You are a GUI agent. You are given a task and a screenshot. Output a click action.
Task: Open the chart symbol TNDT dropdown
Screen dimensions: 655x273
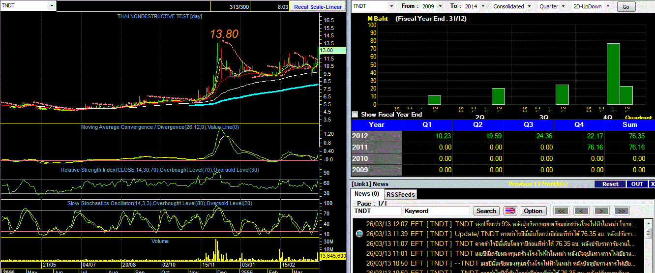point(52,6)
